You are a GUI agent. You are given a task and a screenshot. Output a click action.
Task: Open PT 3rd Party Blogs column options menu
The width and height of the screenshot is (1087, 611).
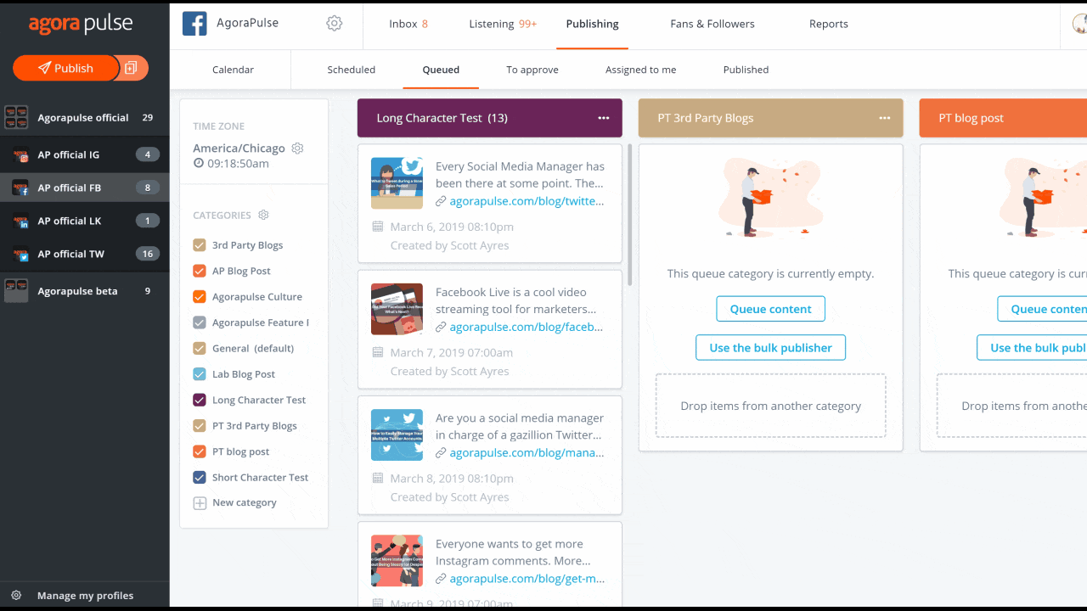click(x=884, y=118)
